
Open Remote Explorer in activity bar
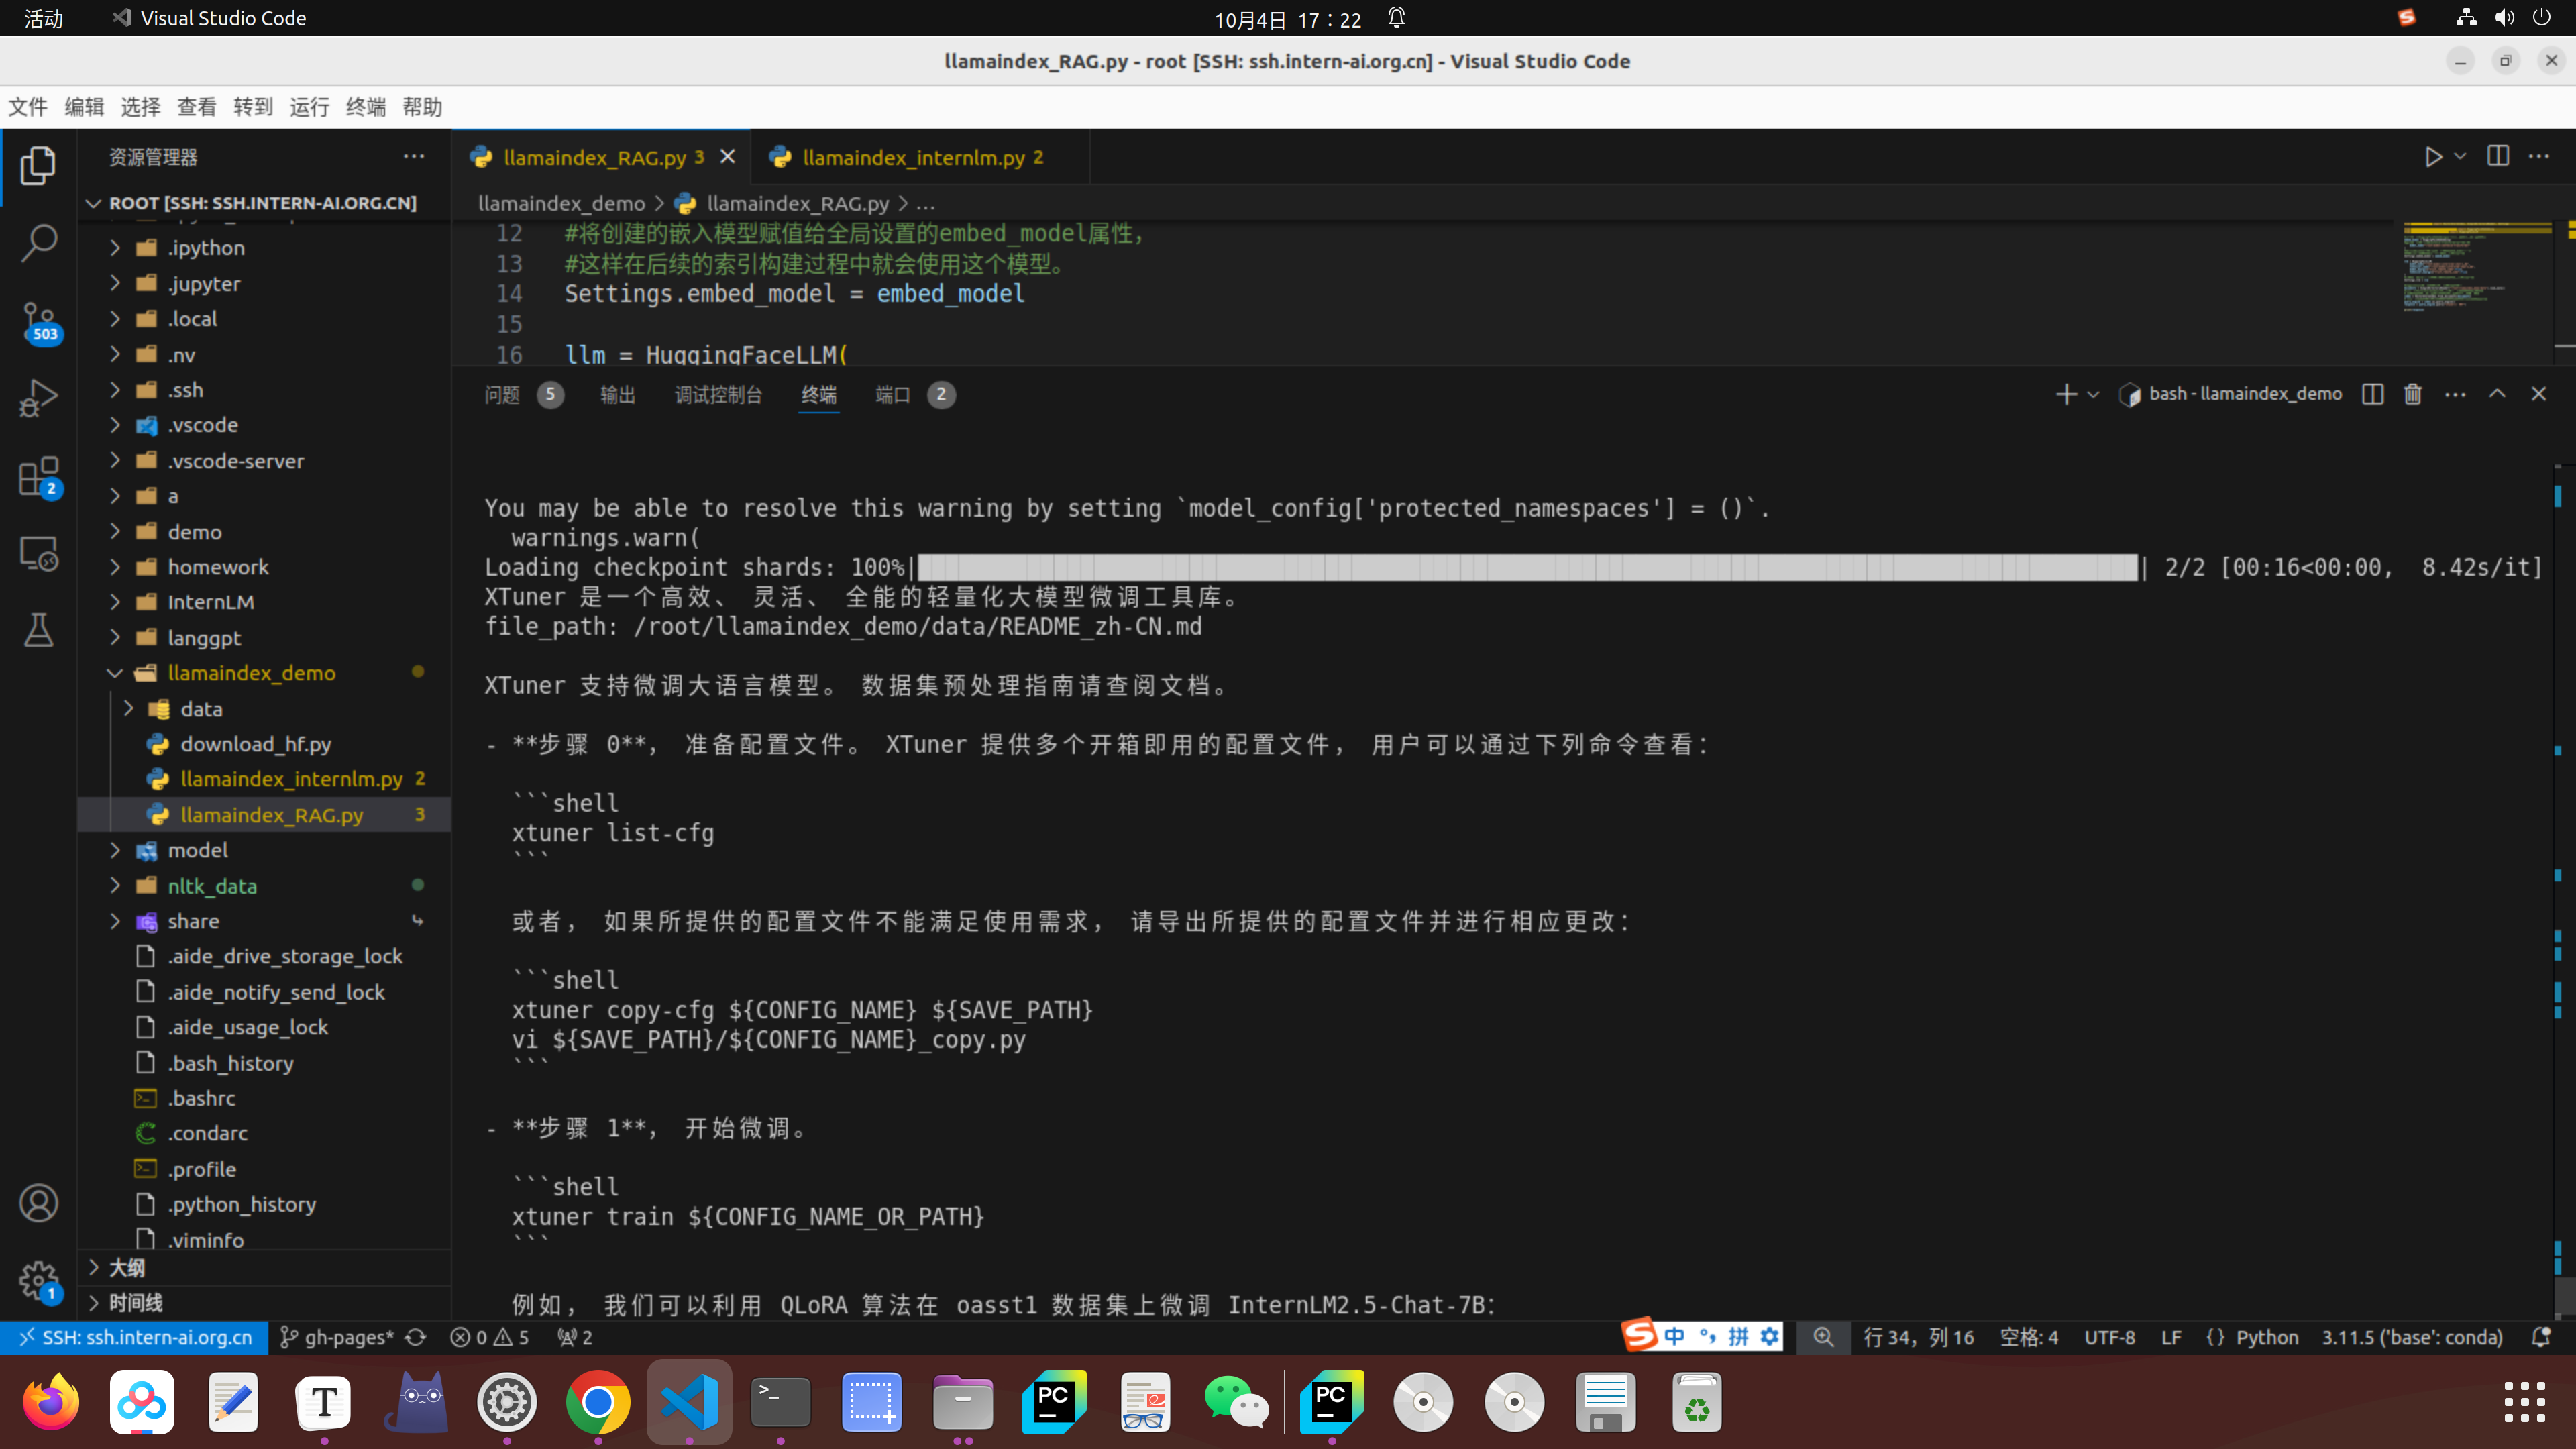point(38,553)
